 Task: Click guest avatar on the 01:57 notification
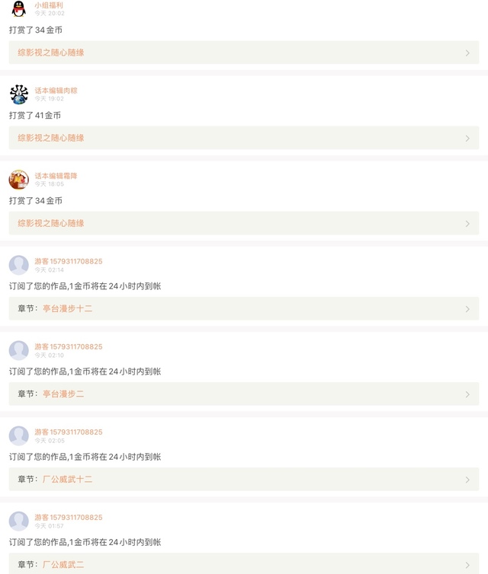19,521
